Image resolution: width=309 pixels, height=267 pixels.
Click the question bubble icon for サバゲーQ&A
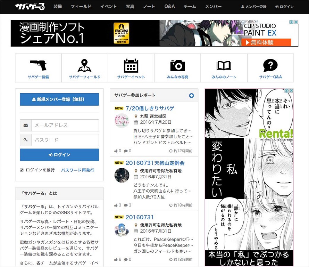(x=270, y=65)
